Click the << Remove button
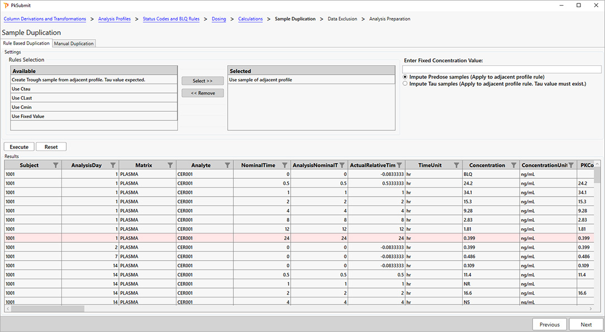605x332 pixels. click(x=203, y=93)
